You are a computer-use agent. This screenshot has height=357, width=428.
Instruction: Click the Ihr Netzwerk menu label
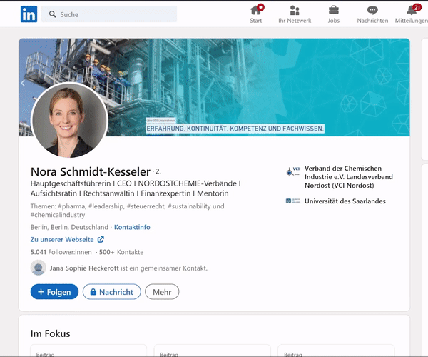[295, 21]
